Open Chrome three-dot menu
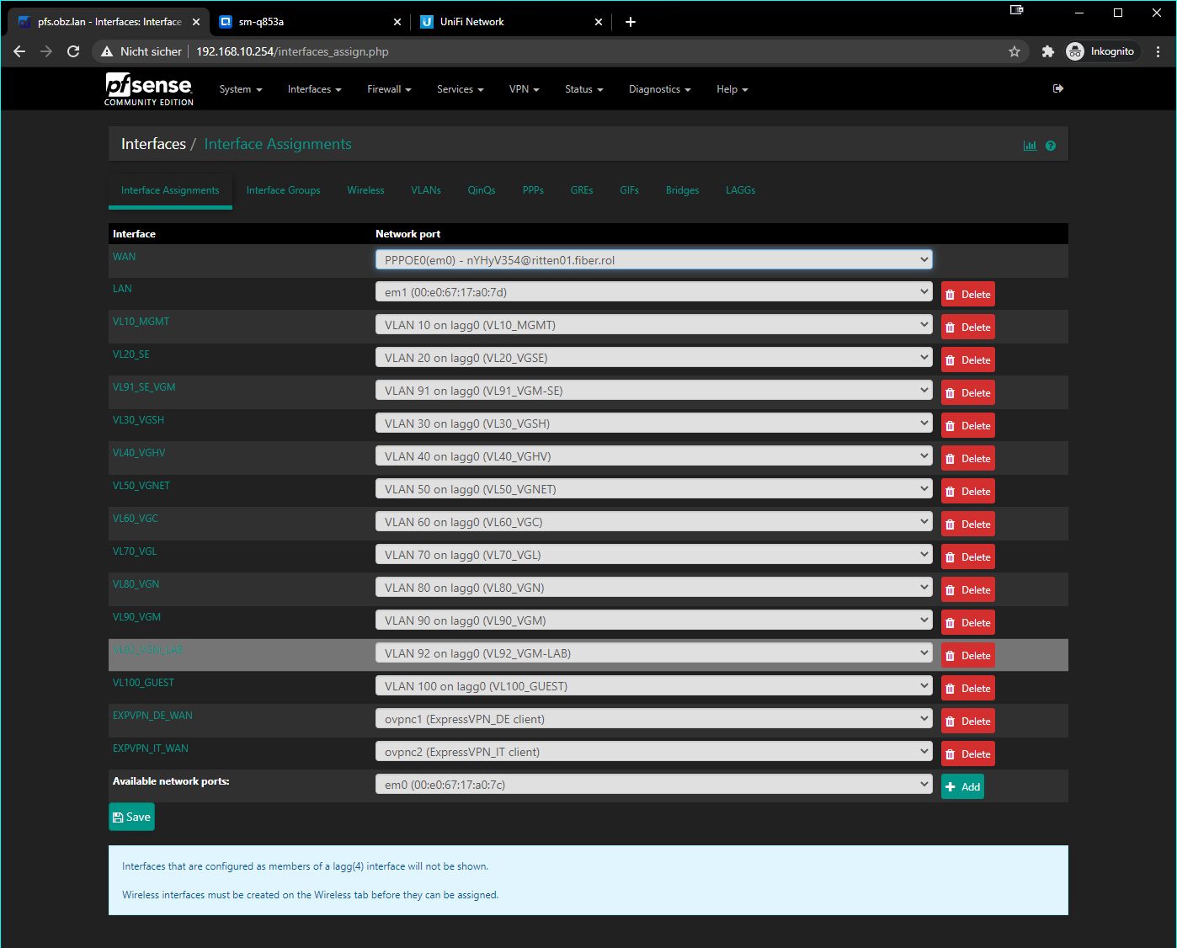Screen dimensions: 1177x948 (1158, 51)
